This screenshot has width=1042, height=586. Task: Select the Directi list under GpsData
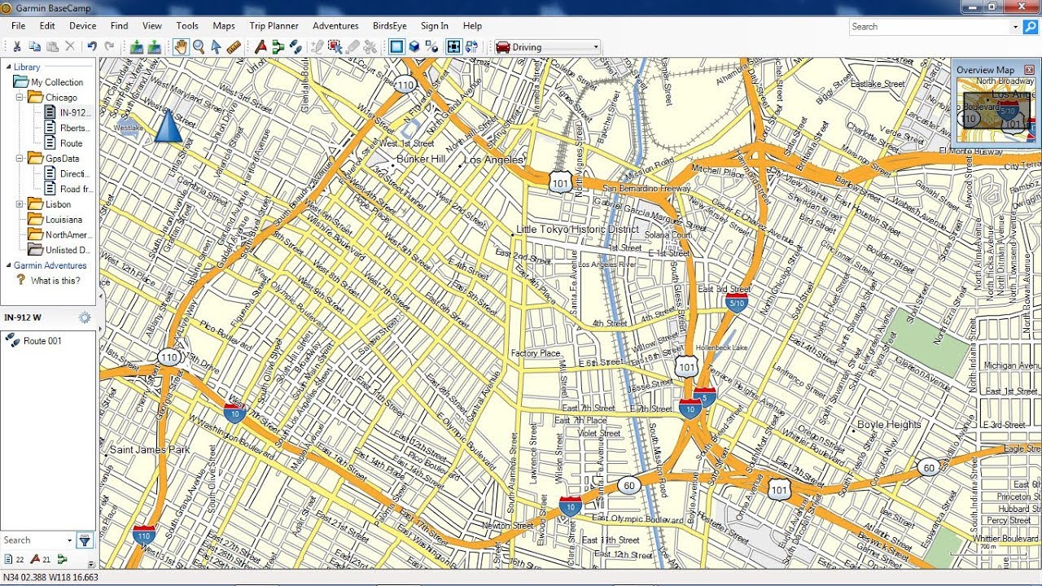point(68,173)
